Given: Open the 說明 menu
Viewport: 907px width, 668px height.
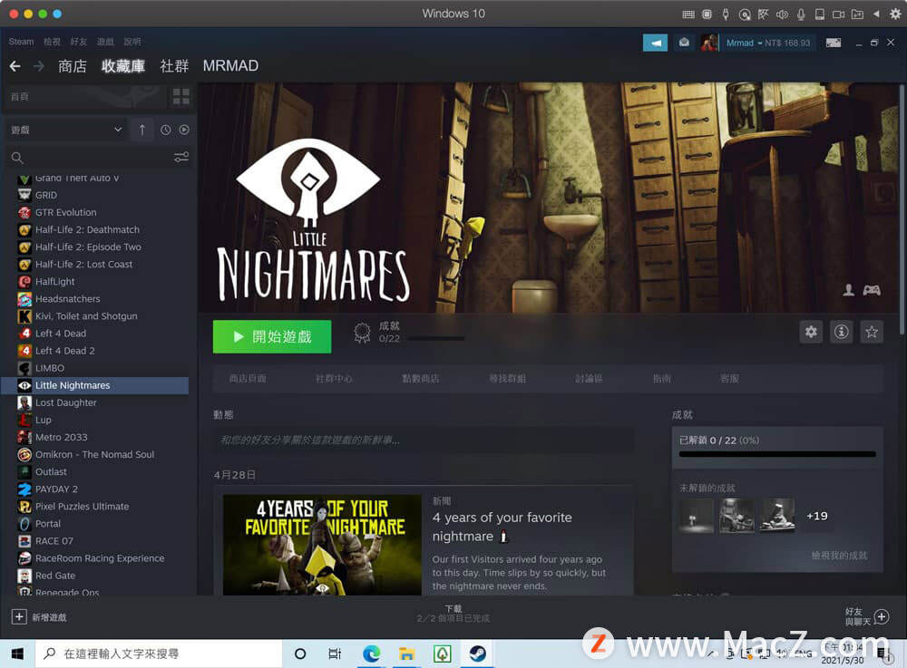Looking at the screenshot, I should coord(132,42).
